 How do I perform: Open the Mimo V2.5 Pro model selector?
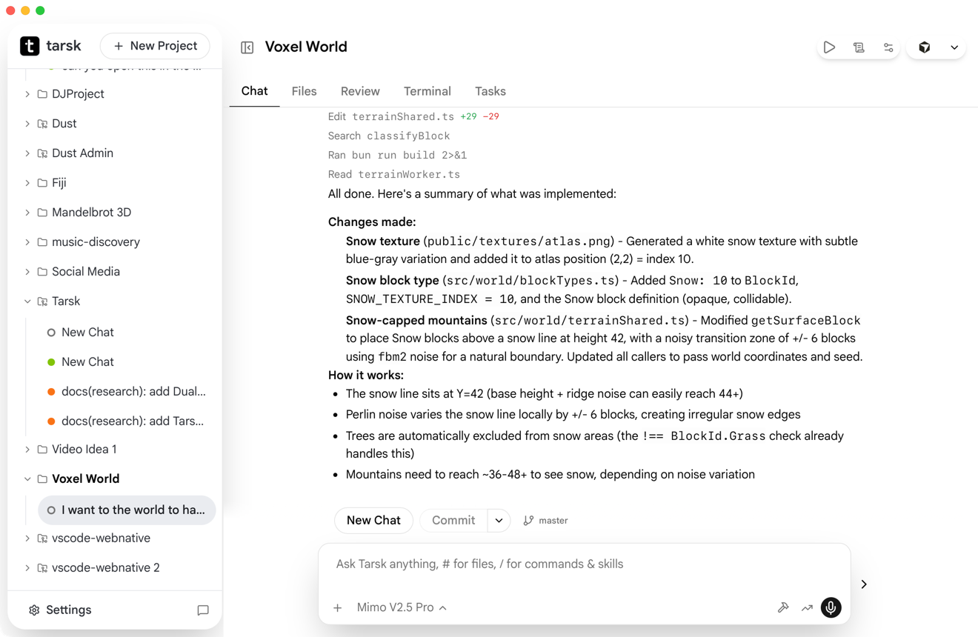402,607
